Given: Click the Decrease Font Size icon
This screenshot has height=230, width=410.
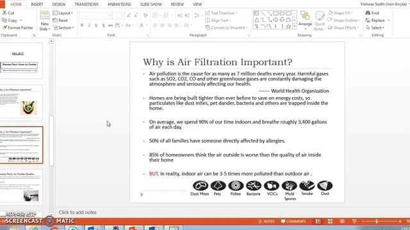Looking at the screenshot, I should [x=136, y=15].
